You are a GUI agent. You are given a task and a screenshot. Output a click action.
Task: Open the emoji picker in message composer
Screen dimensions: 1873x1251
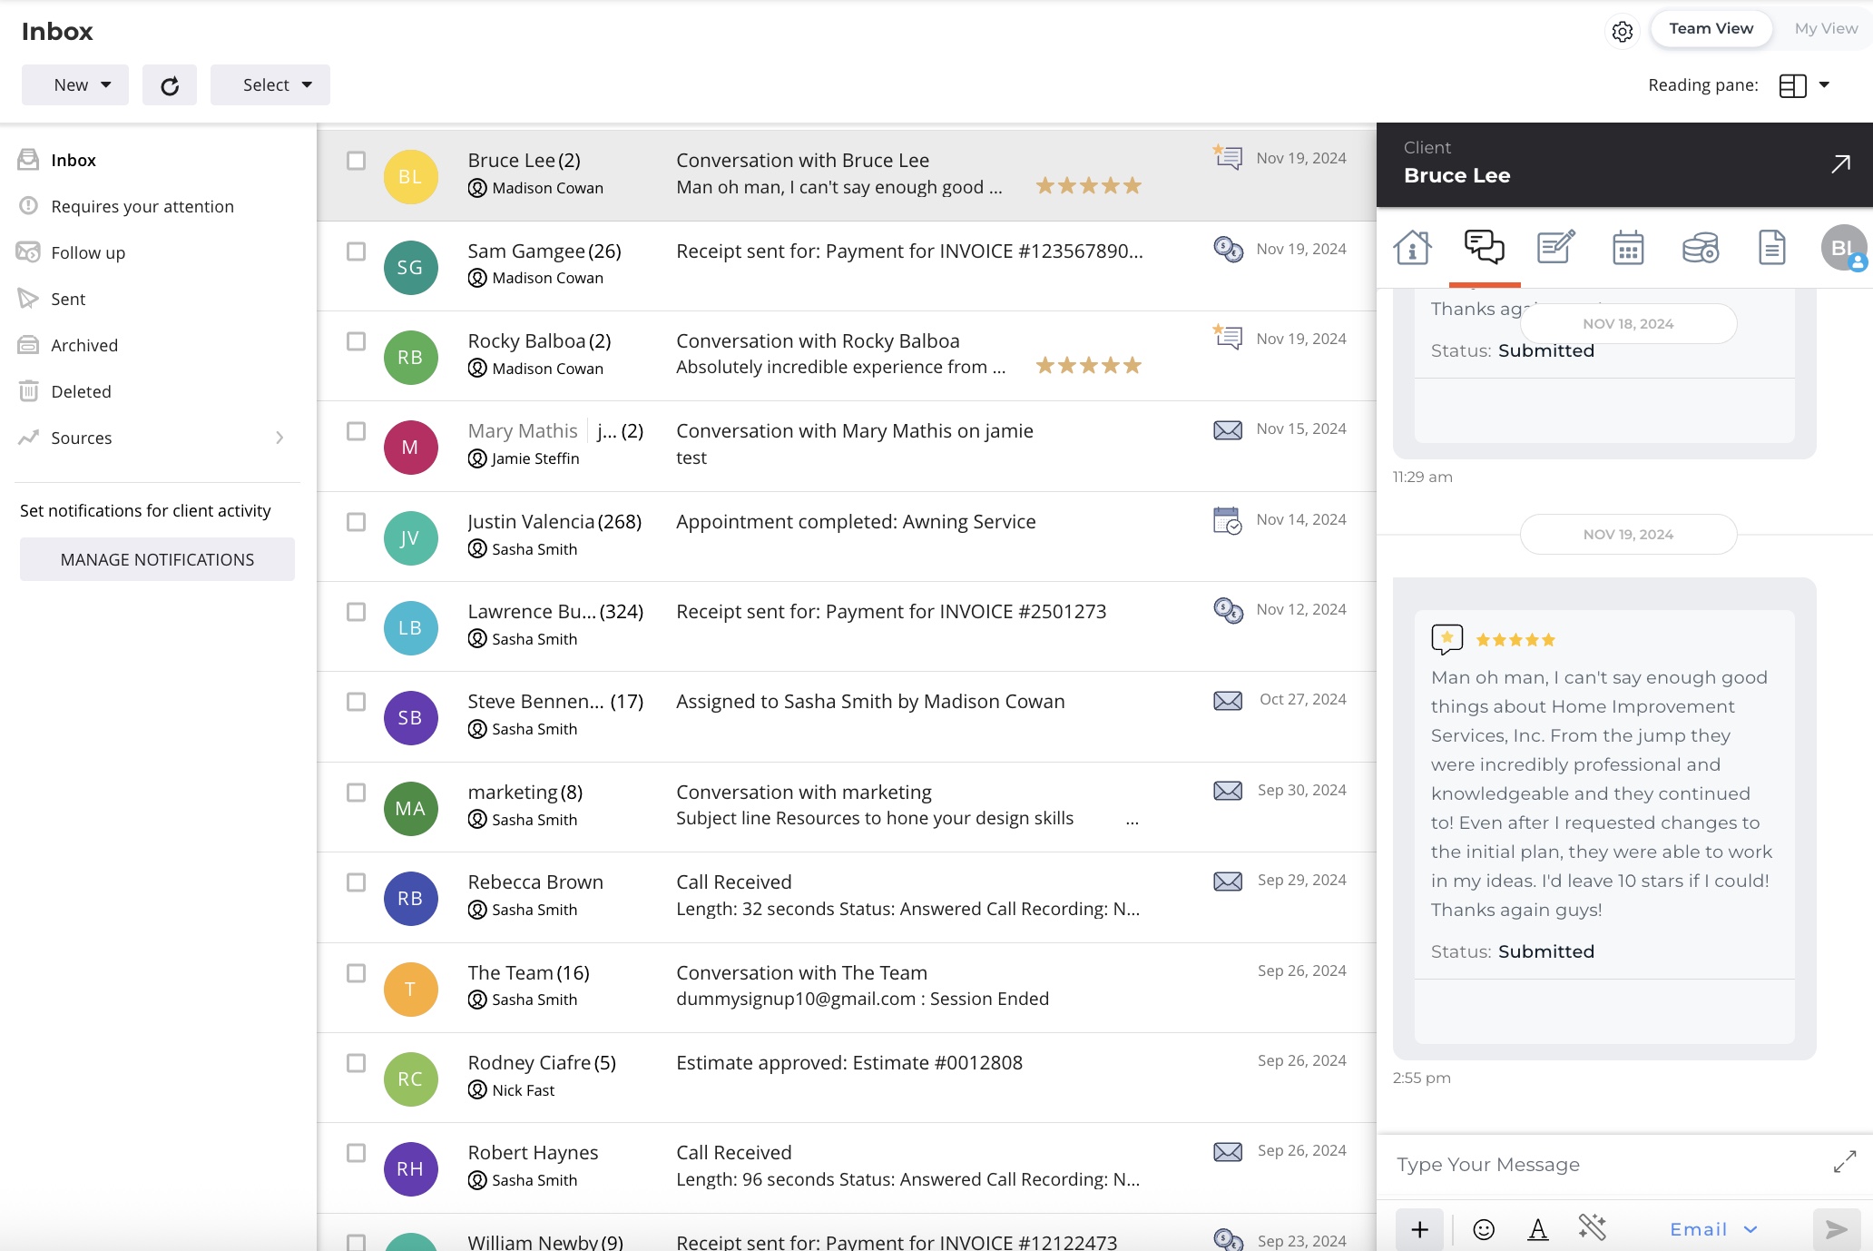[x=1484, y=1229]
